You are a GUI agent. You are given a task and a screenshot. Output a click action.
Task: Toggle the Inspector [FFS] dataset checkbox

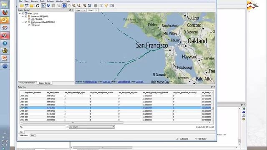[26, 16]
